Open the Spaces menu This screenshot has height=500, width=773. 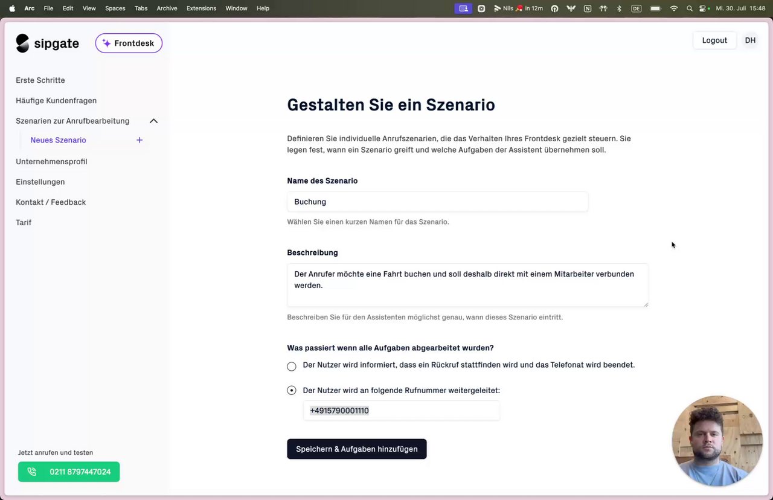pyautogui.click(x=115, y=8)
